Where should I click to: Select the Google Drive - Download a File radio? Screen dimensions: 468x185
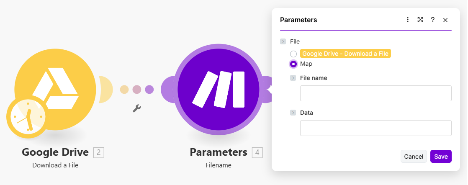click(x=293, y=54)
